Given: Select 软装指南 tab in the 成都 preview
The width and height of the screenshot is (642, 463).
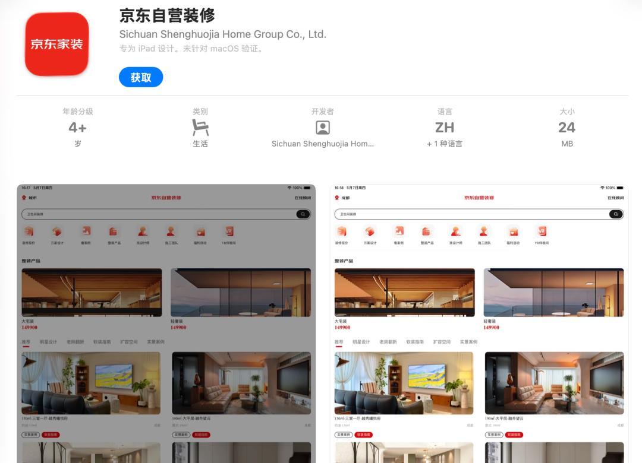Looking at the screenshot, I should coord(415,342).
